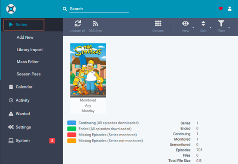Expand the View dropdown arrow
The image size is (238, 164).
point(193,28)
